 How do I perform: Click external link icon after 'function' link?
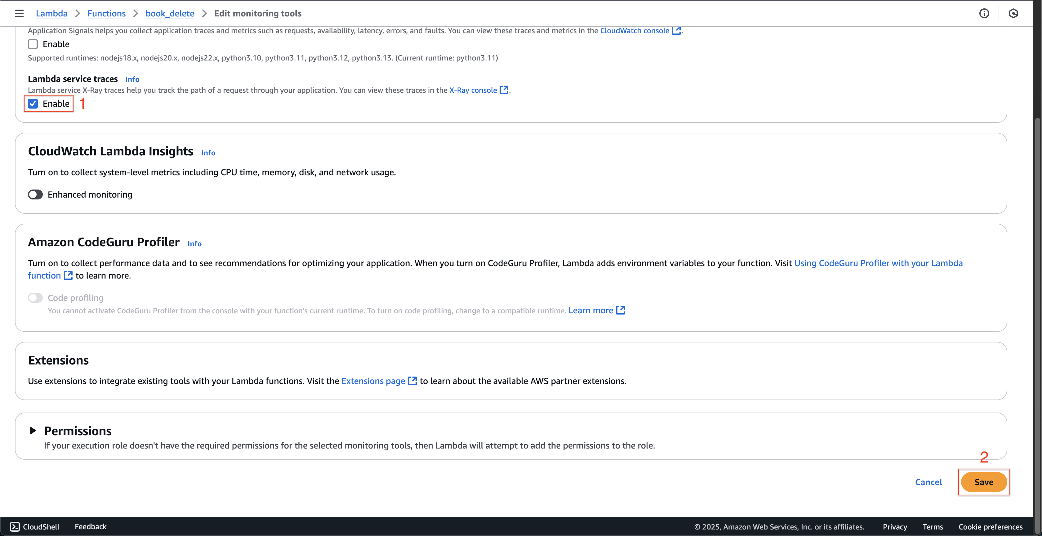68,275
